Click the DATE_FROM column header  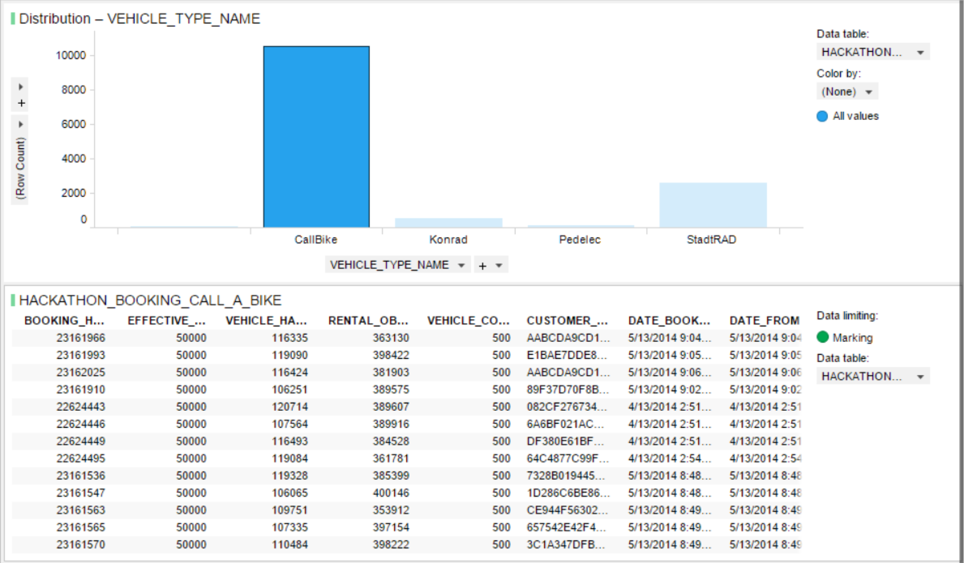[x=764, y=320]
